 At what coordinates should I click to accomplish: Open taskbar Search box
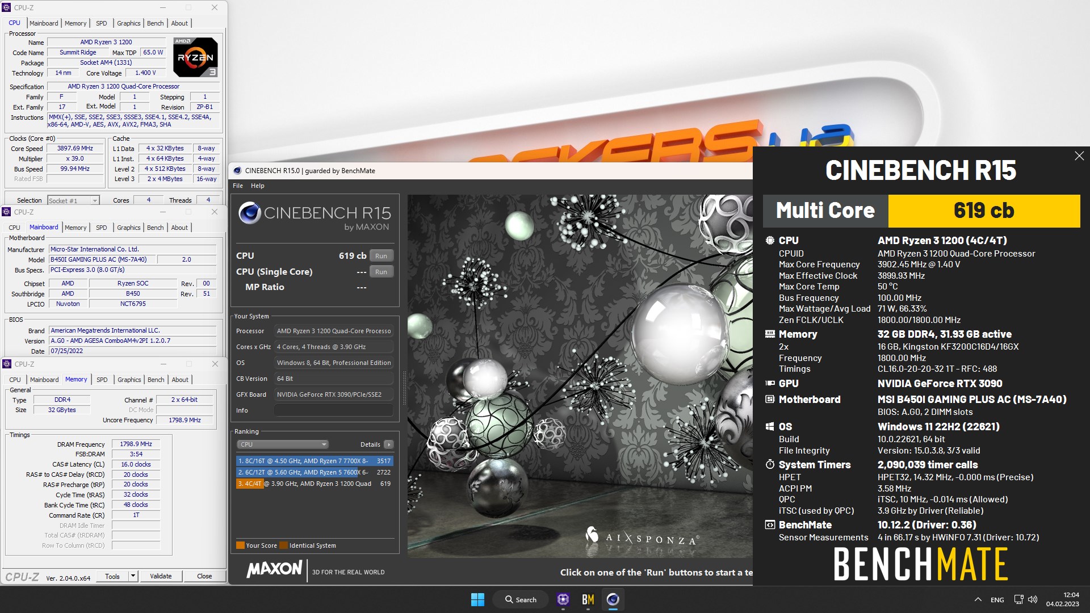521,599
